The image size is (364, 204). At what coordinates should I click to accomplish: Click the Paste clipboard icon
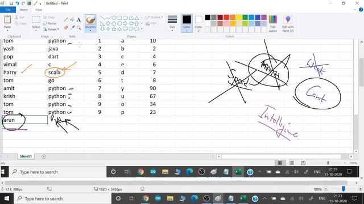pyautogui.click(x=7, y=19)
